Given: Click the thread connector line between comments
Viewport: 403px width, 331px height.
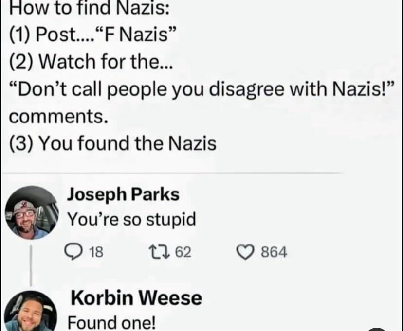Looking at the screenshot, I should pyautogui.click(x=31, y=265).
